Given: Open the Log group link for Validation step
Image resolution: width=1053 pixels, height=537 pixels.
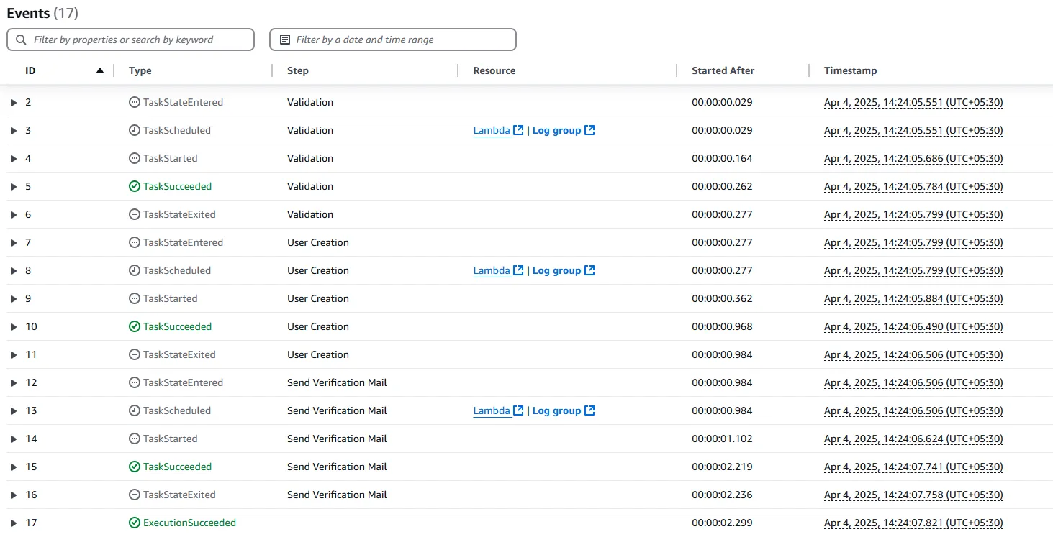Looking at the screenshot, I should (x=556, y=131).
